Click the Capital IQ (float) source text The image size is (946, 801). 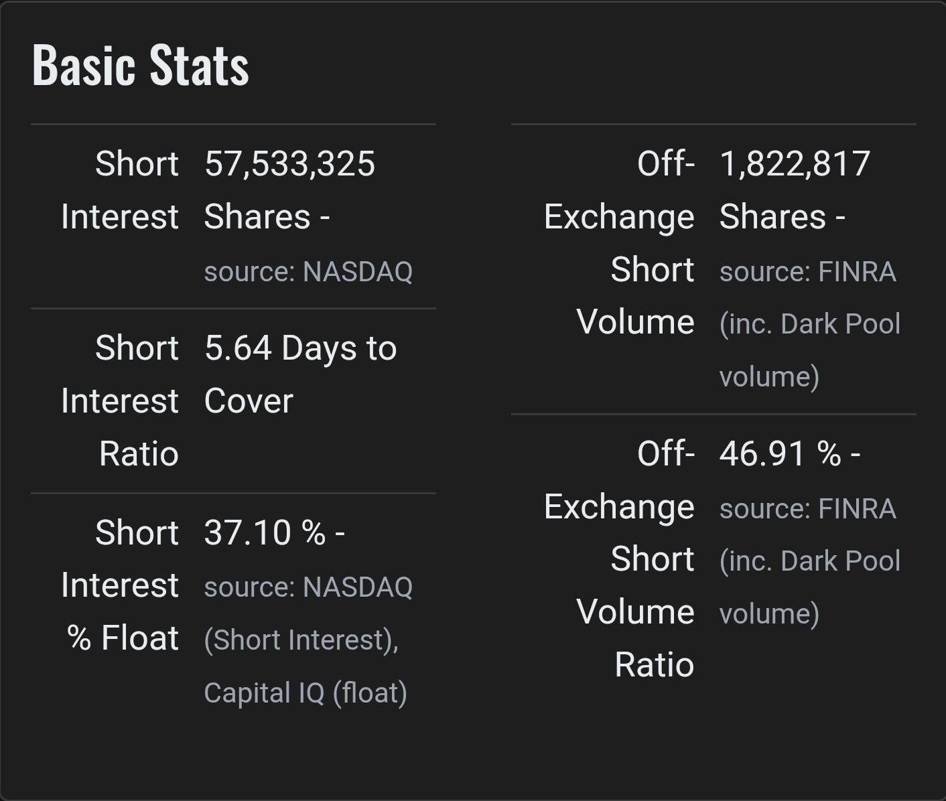click(306, 693)
